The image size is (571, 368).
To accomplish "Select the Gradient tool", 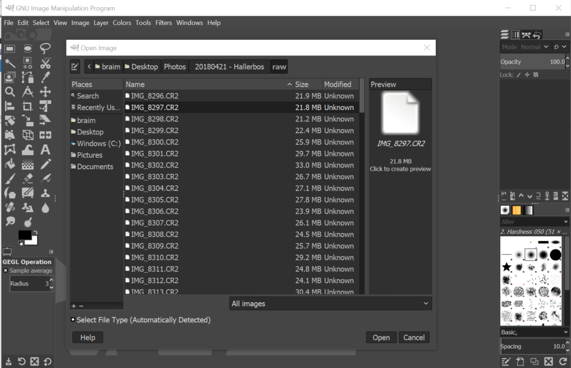I will coord(28,164).
